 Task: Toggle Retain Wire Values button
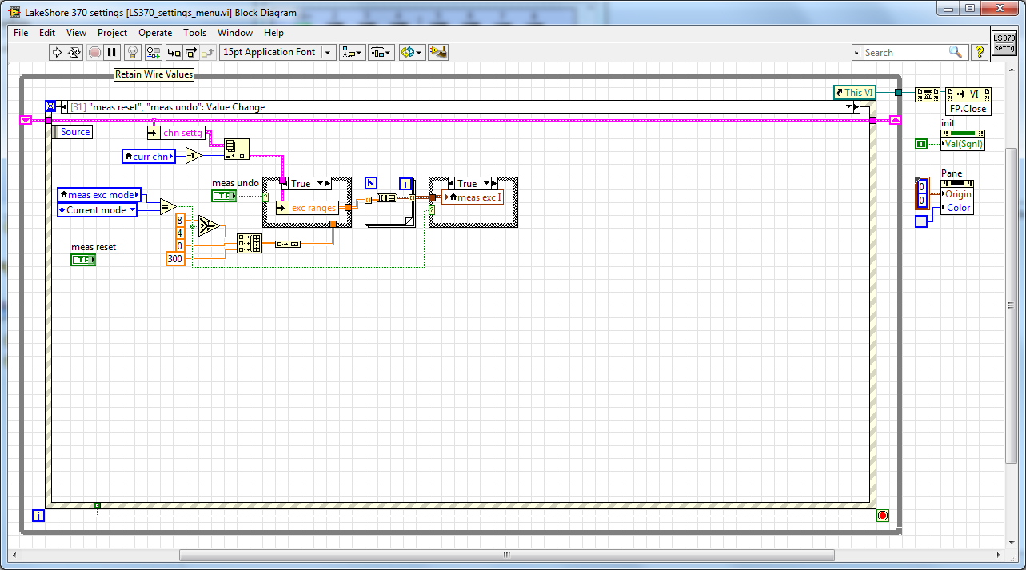pyautogui.click(x=154, y=52)
